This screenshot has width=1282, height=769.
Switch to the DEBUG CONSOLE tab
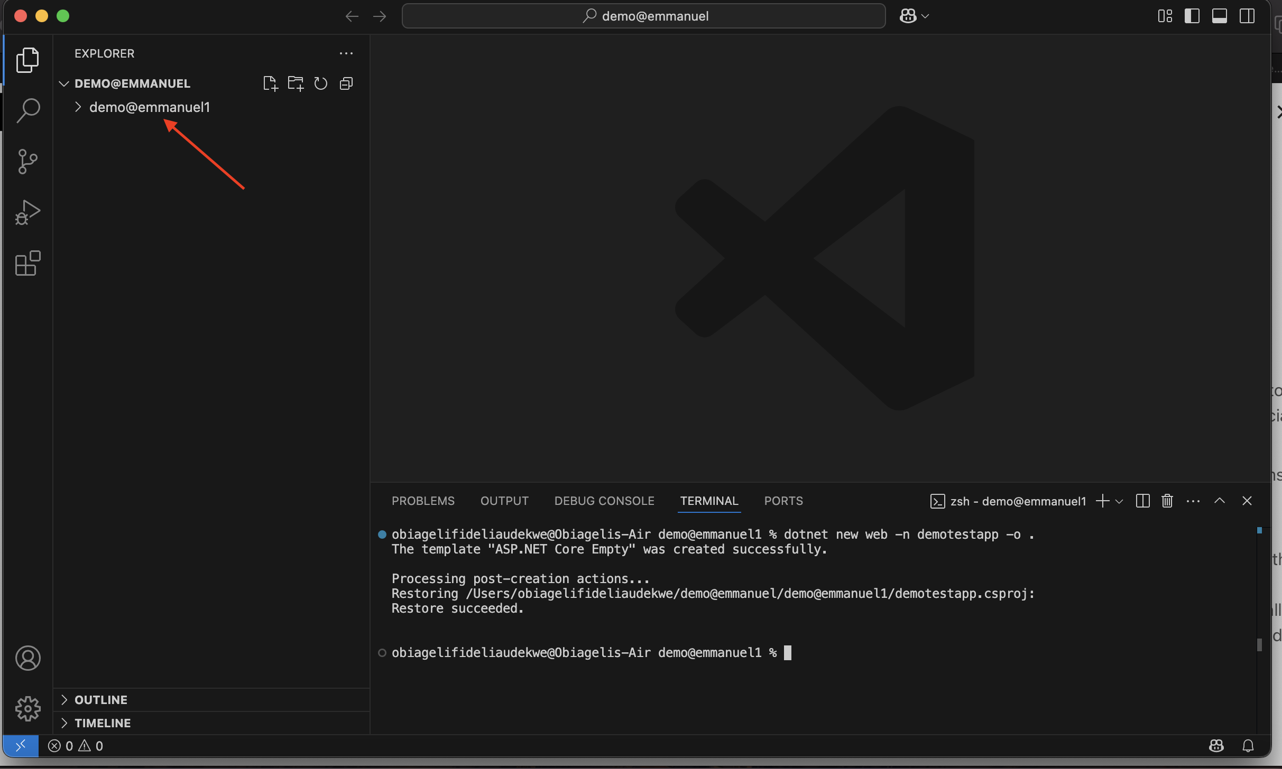604,501
